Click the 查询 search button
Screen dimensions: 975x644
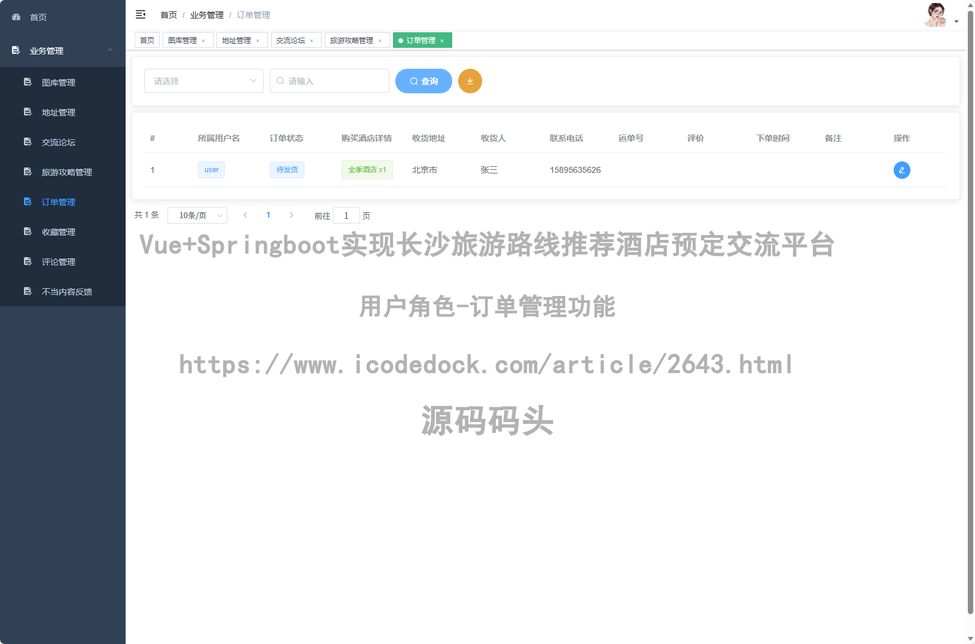click(423, 81)
